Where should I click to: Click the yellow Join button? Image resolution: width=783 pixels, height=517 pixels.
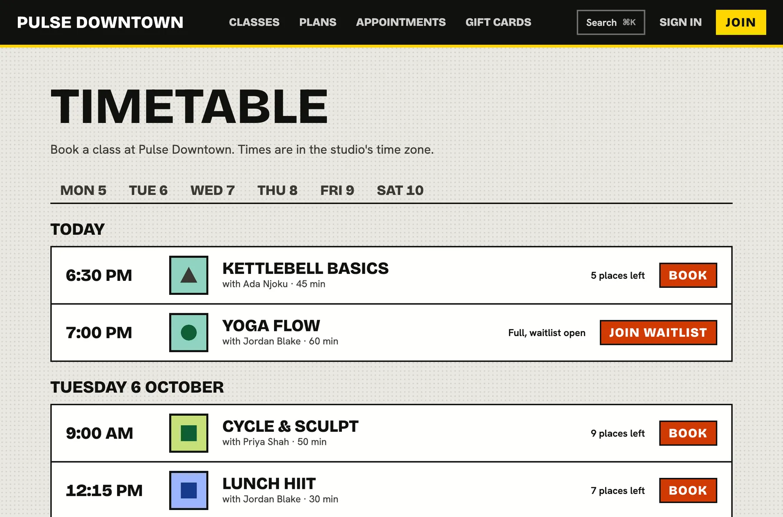[x=741, y=22]
